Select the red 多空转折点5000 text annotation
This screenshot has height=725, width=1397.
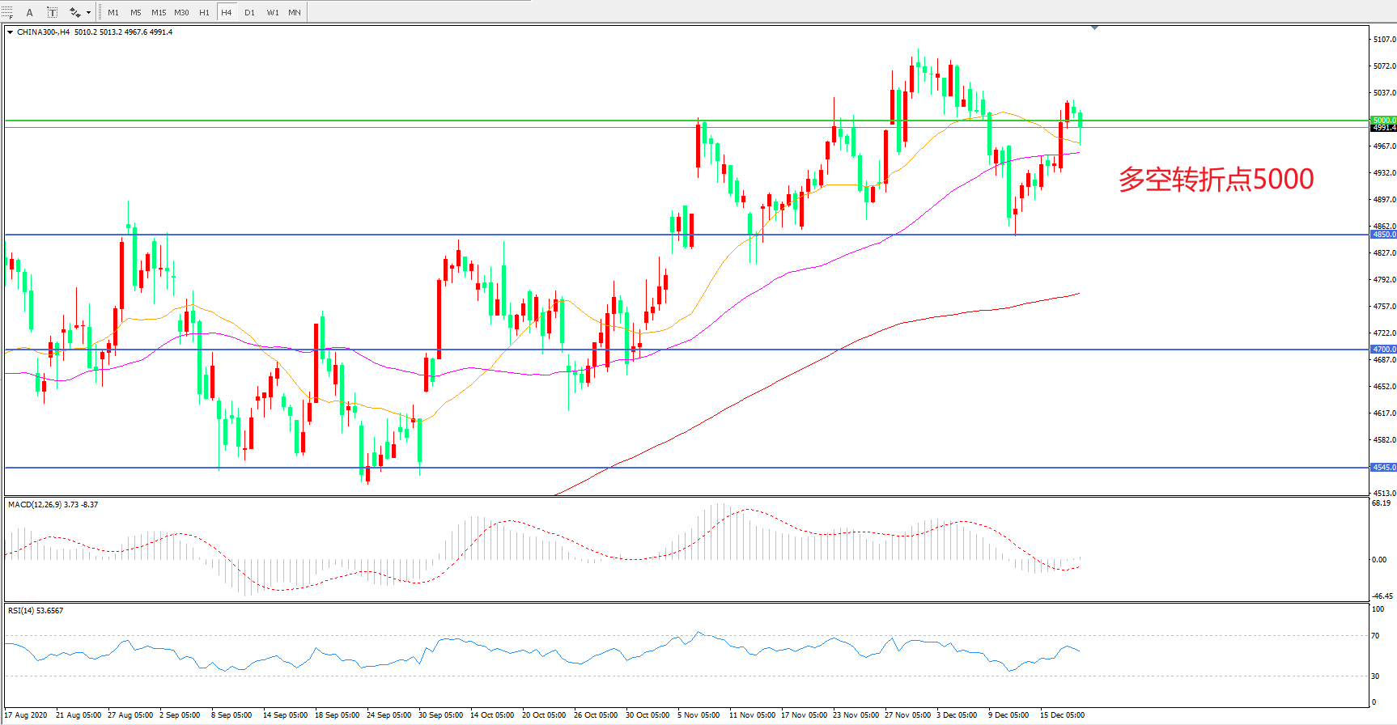1216,179
